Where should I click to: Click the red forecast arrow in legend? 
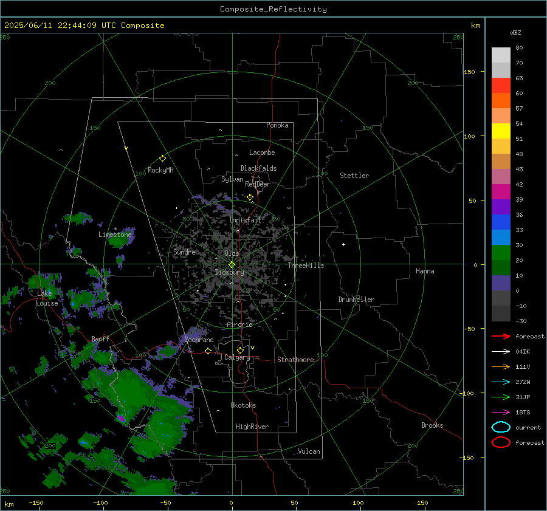point(501,336)
